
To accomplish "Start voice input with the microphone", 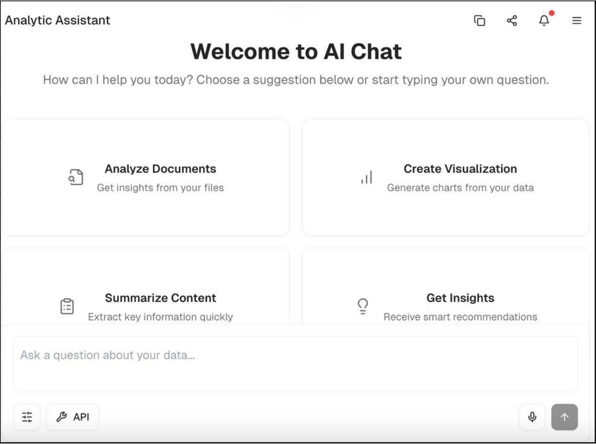I will [532, 417].
